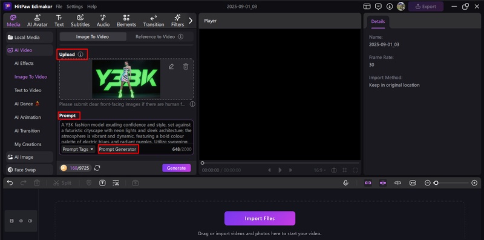Click the Generate button
The width and height of the screenshot is (484, 240).
click(x=177, y=168)
